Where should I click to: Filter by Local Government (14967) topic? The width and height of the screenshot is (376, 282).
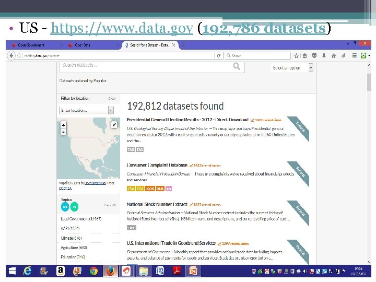81,219
